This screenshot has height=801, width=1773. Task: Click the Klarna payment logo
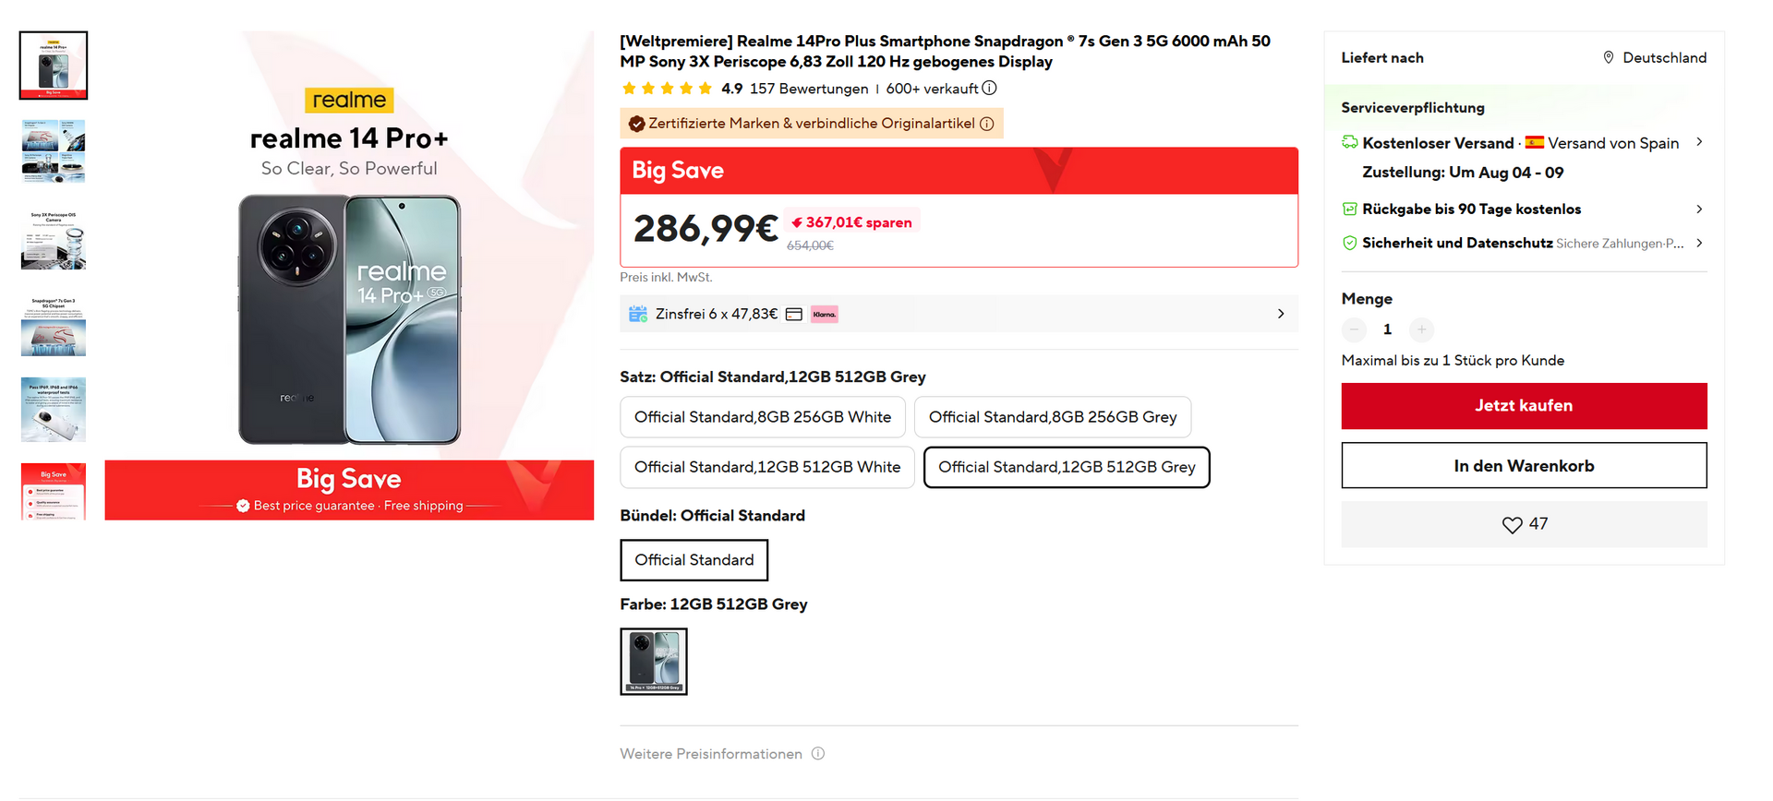pos(825,314)
